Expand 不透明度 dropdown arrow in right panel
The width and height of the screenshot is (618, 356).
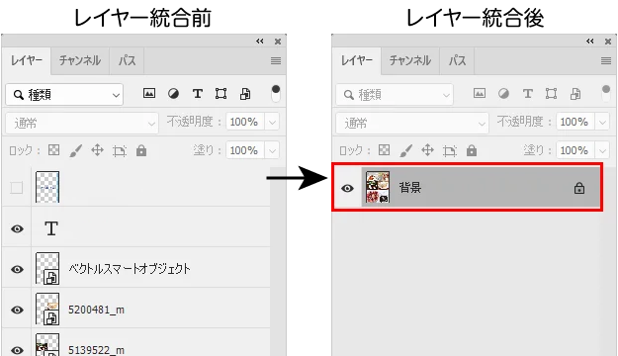[x=602, y=122]
